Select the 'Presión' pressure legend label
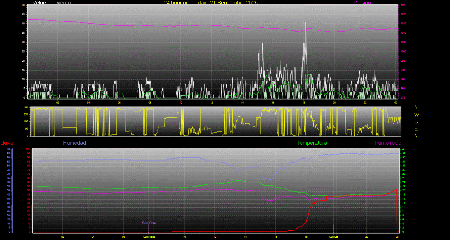 (x=362, y=3)
